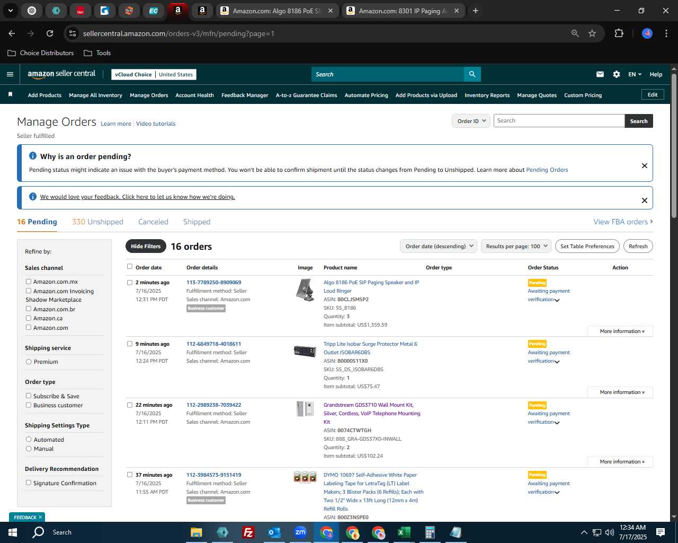This screenshot has width=678, height=543.
Task: Open the settings gear icon
Action: tap(617, 74)
